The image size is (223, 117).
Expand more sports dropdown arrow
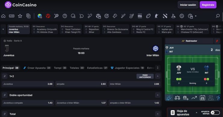[x=196, y=16]
